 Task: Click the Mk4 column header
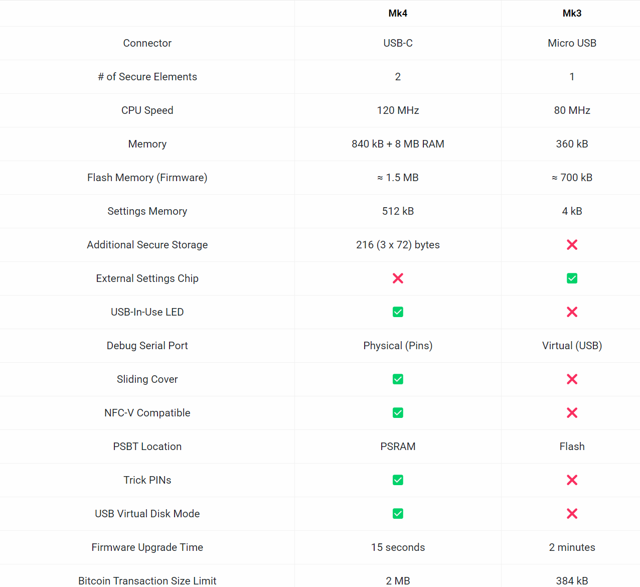pyautogui.click(x=398, y=14)
